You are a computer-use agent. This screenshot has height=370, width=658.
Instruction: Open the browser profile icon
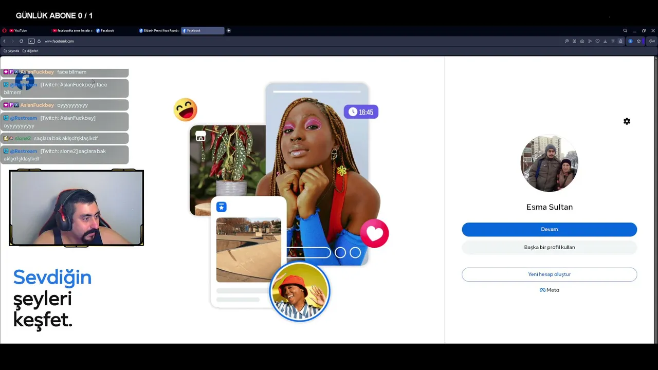point(620,41)
